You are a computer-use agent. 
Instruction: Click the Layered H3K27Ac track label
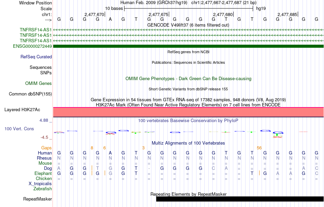[x=22, y=110]
